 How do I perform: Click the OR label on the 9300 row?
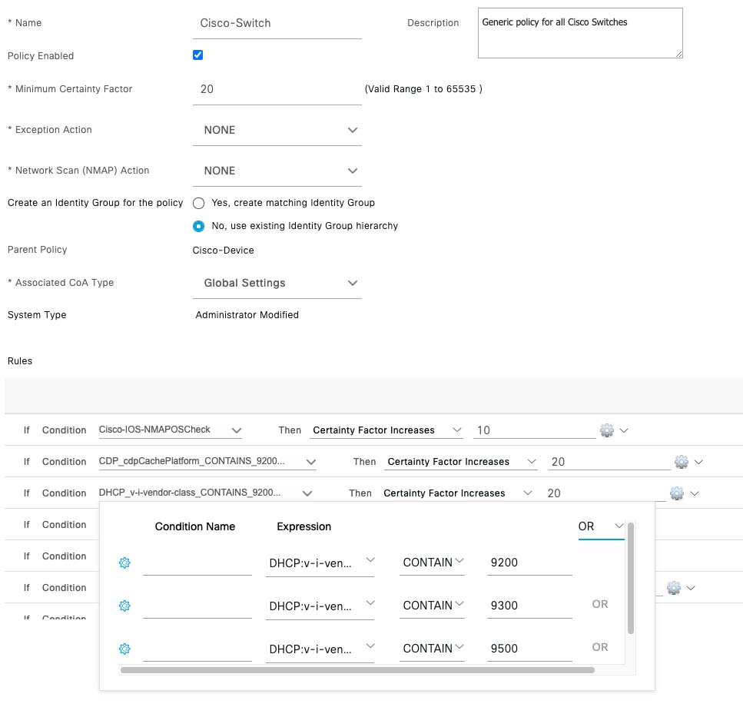click(x=600, y=604)
